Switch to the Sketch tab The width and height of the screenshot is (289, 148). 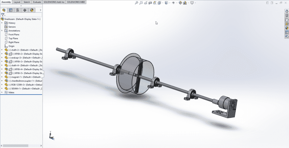(27, 2)
